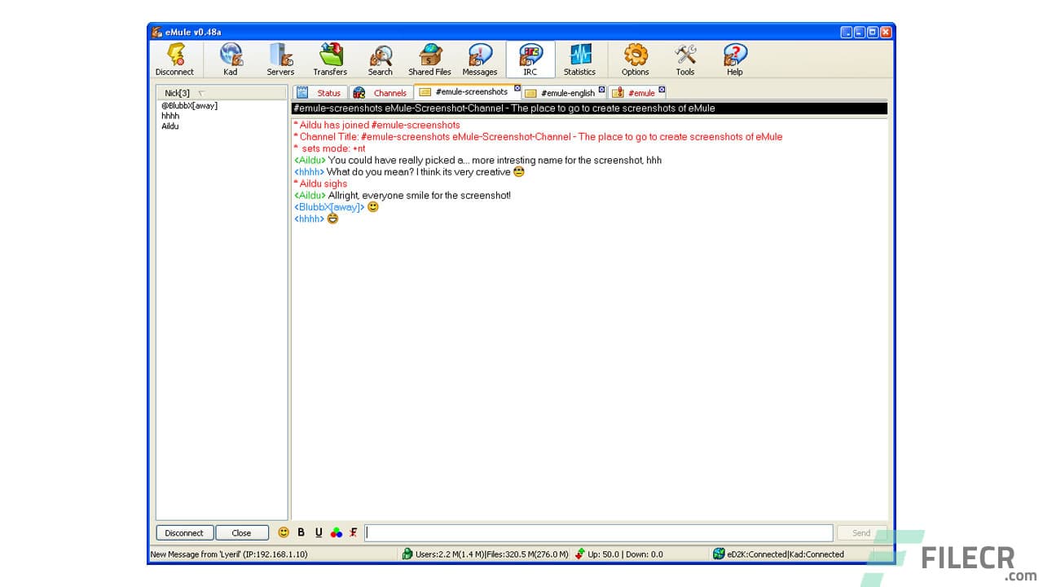Open the Search view
Image resolution: width=1043 pixels, height=587 pixels.
pyautogui.click(x=380, y=59)
